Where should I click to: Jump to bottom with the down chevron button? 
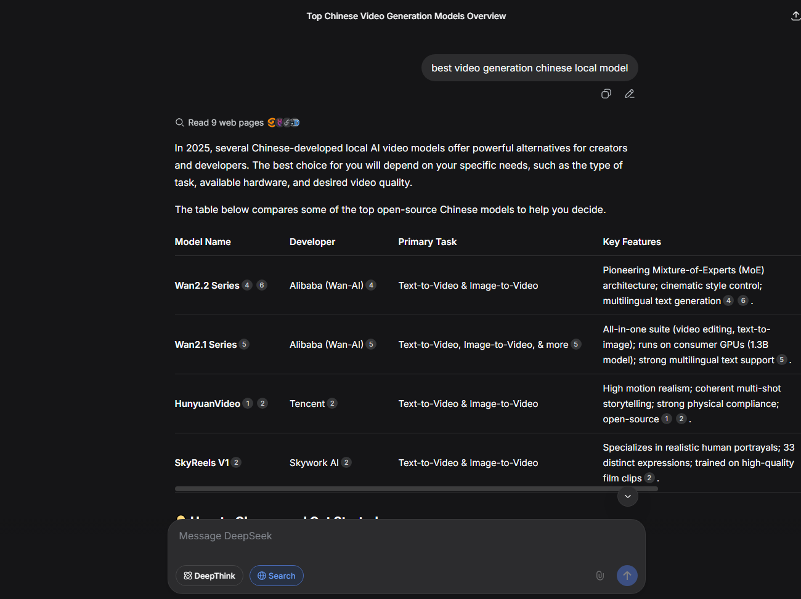point(628,496)
